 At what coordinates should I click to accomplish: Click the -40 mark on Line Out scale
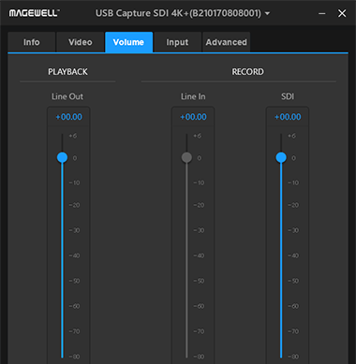tap(74, 255)
